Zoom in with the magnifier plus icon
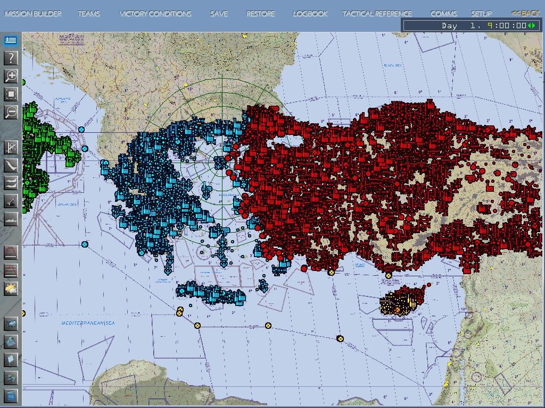 pos(11,76)
